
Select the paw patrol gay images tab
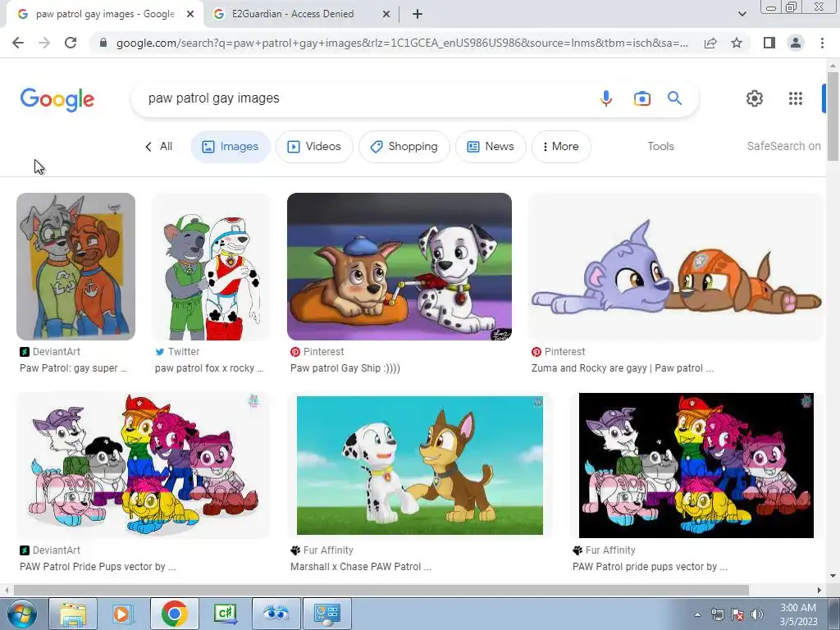coord(105,14)
